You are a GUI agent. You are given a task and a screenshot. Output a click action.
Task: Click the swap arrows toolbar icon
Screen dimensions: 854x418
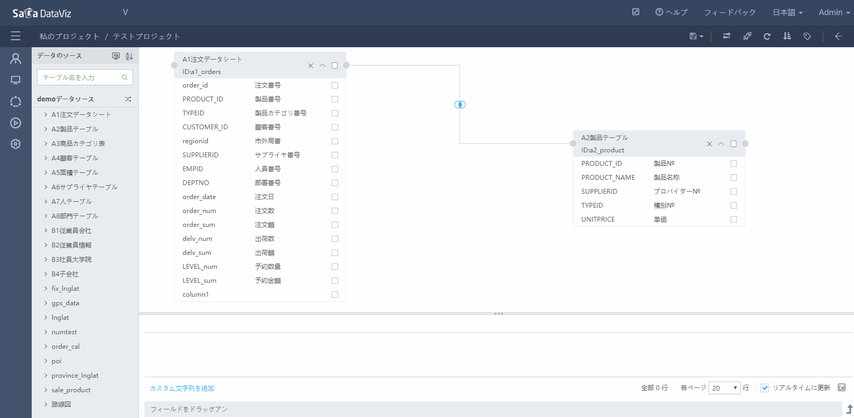click(x=726, y=36)
